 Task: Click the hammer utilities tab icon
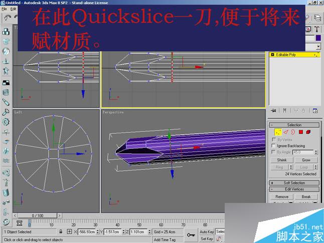317,29
